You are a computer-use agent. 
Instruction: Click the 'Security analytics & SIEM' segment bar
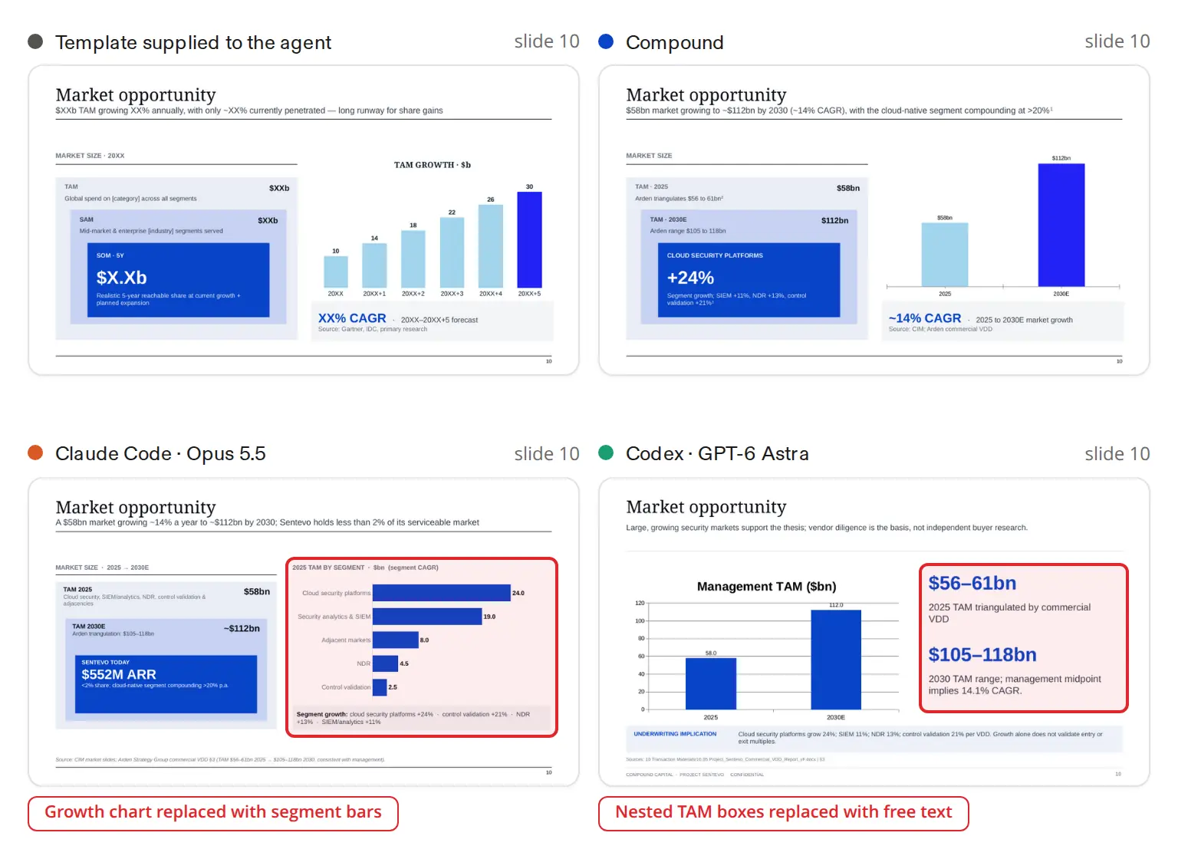click(x=427, y=617)
